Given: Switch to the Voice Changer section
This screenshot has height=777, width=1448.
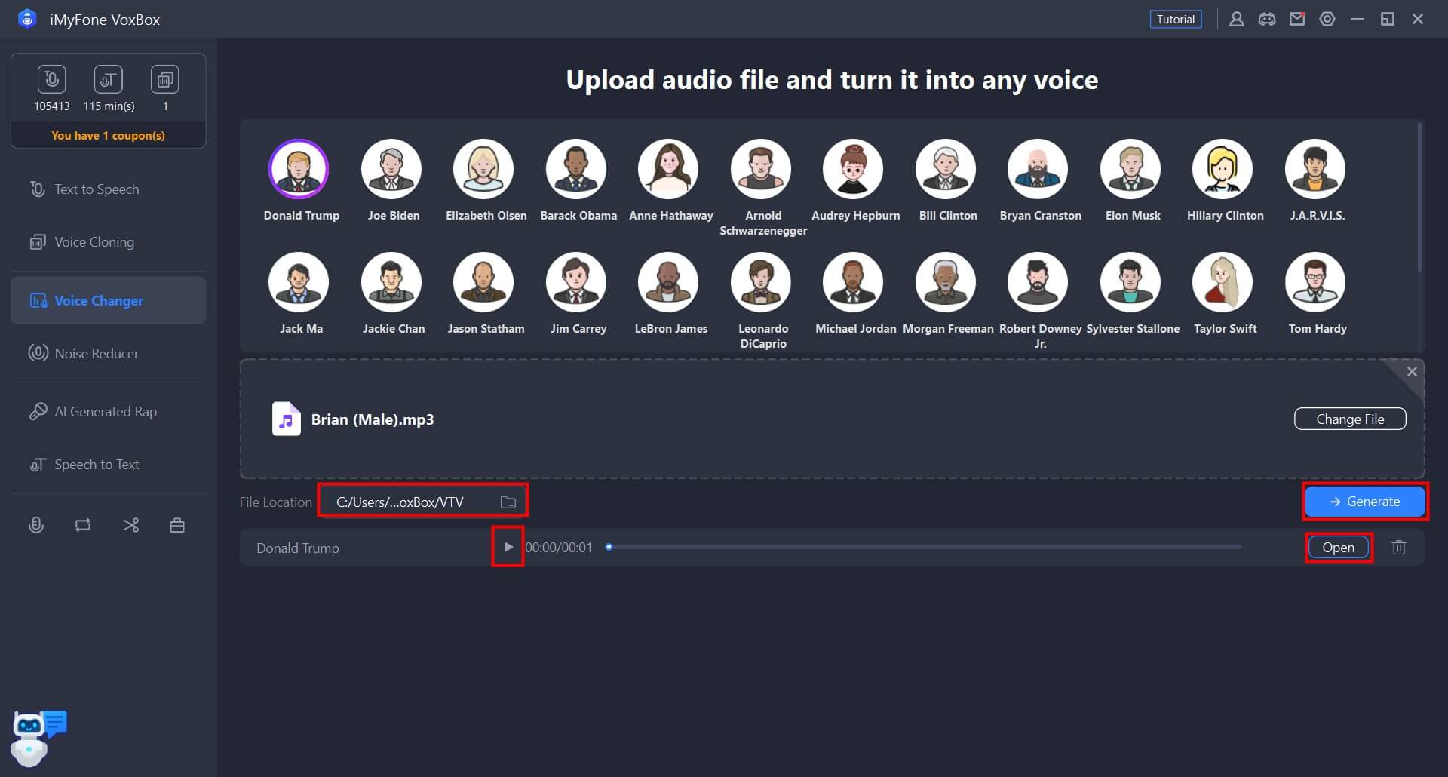Looking at the screenshot, I should [109, 300].
